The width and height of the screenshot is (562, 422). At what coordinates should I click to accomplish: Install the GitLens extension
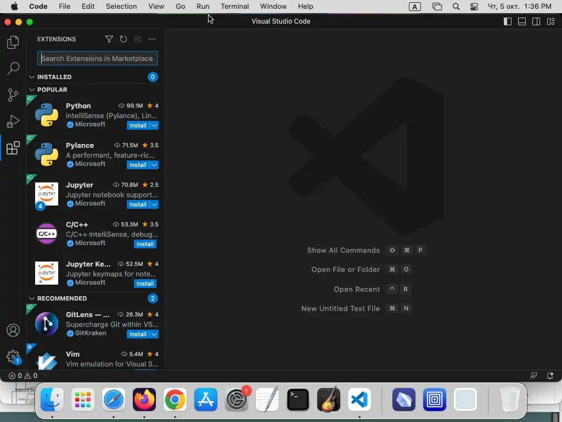[x=138, y=334]
